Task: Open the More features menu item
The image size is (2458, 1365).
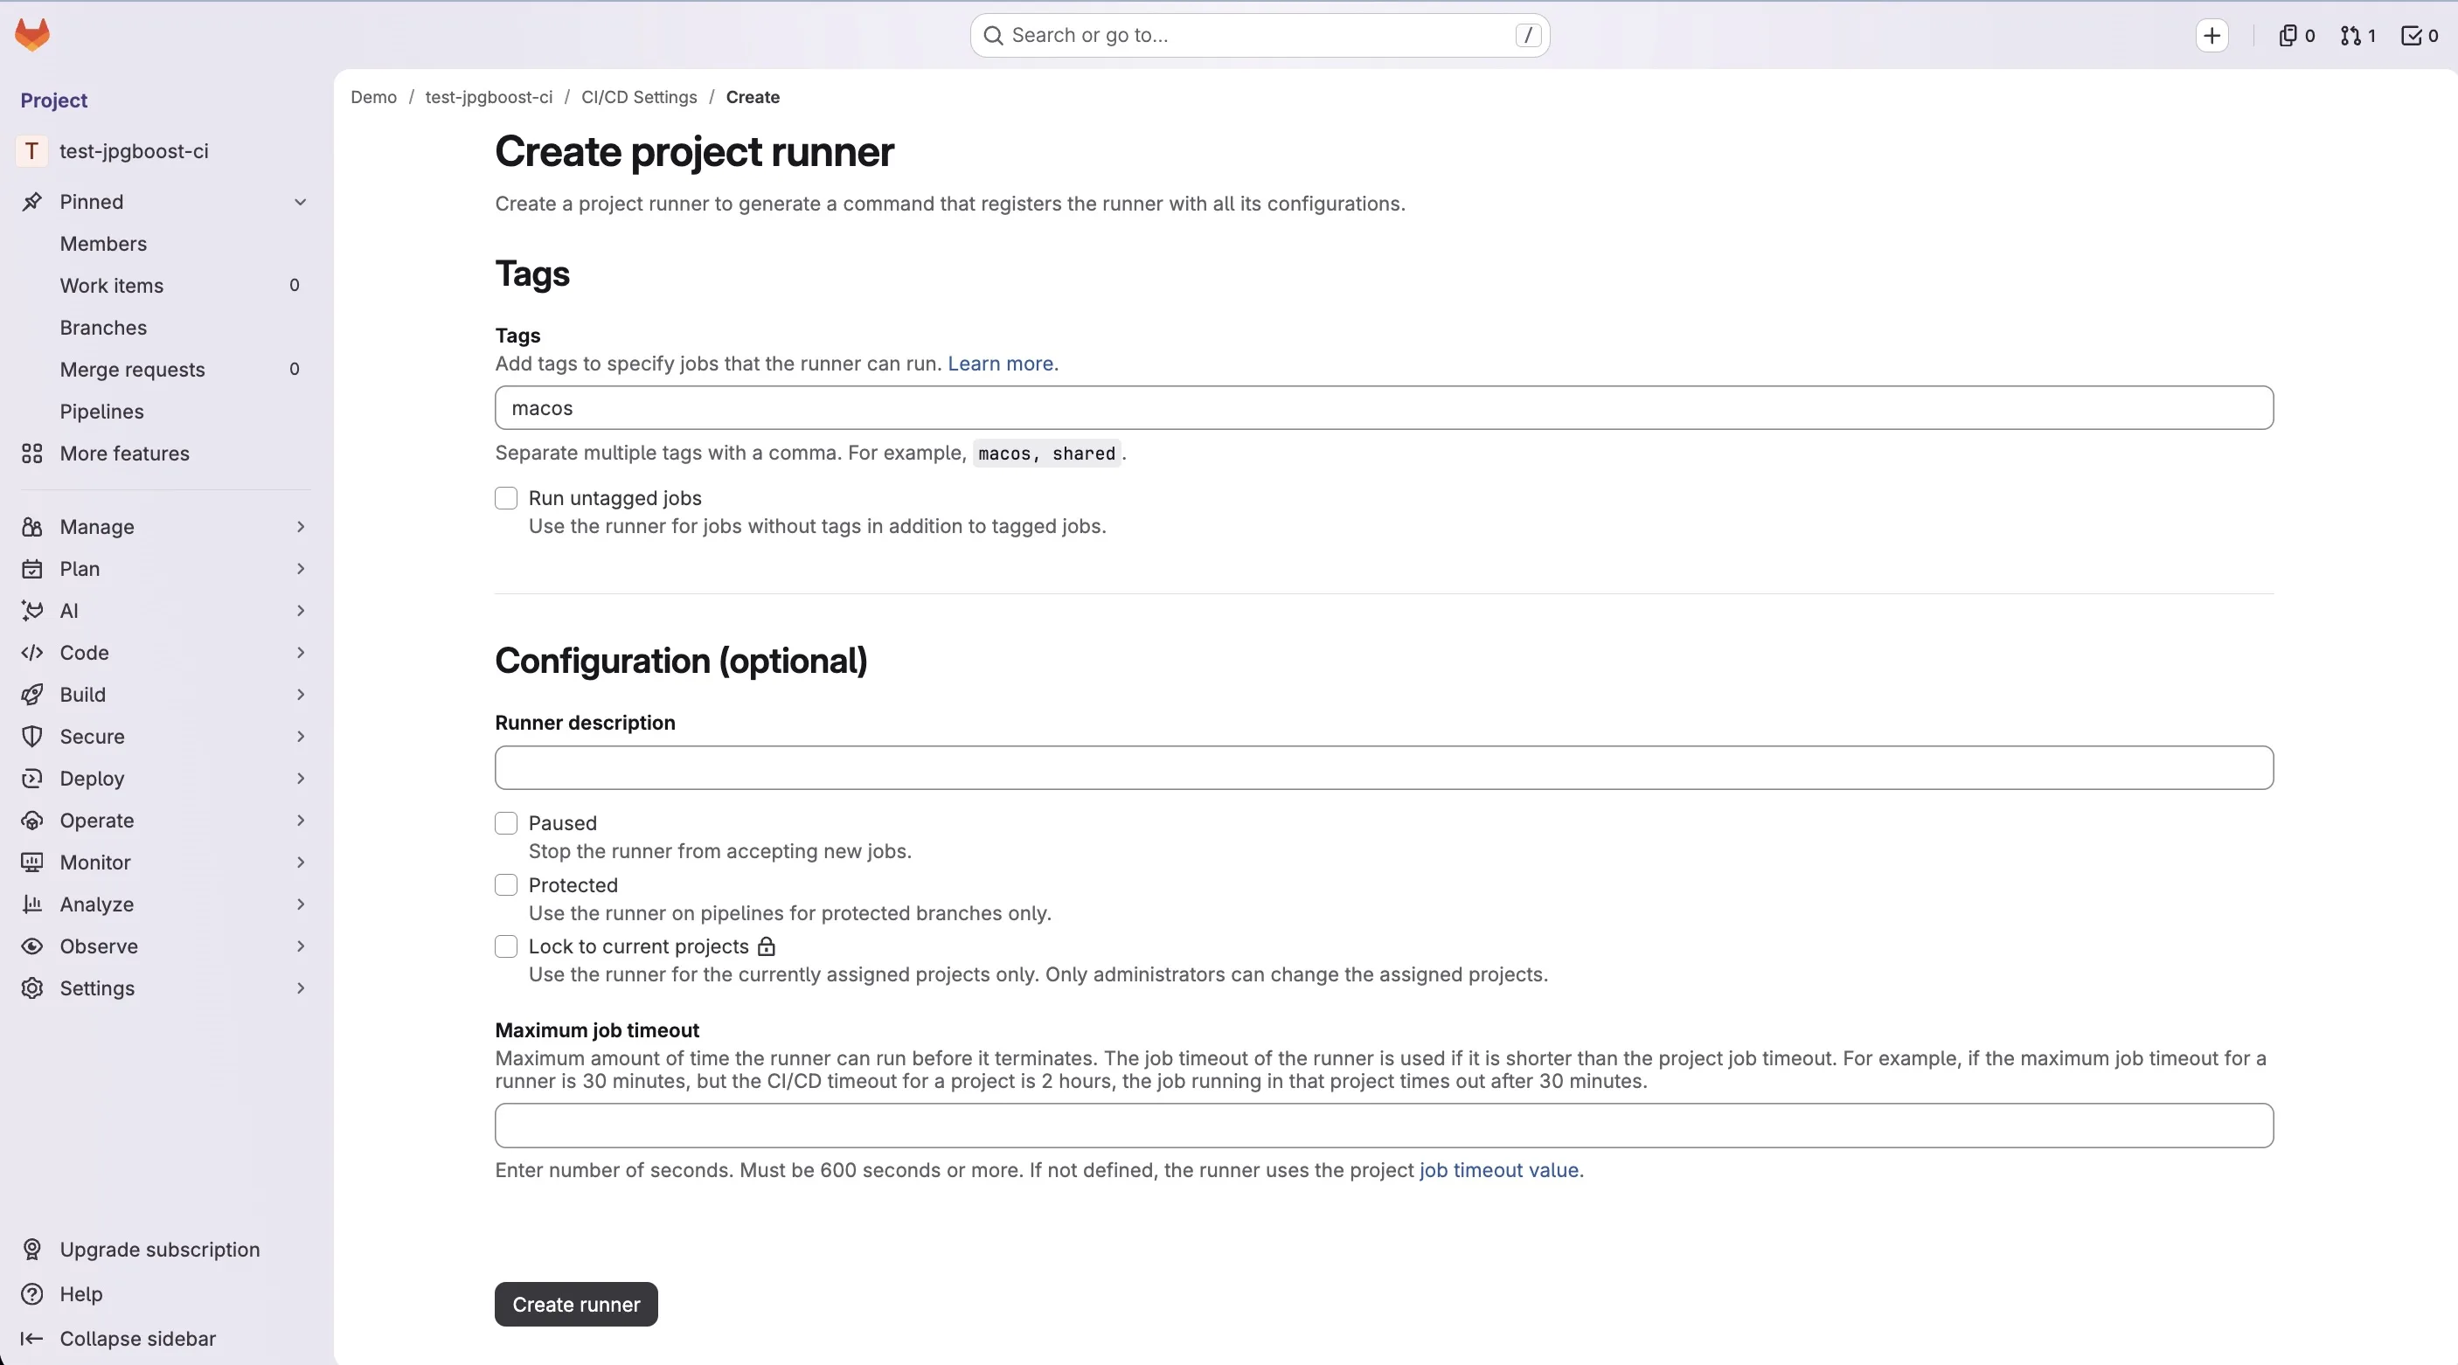Action: pos(125,453)
